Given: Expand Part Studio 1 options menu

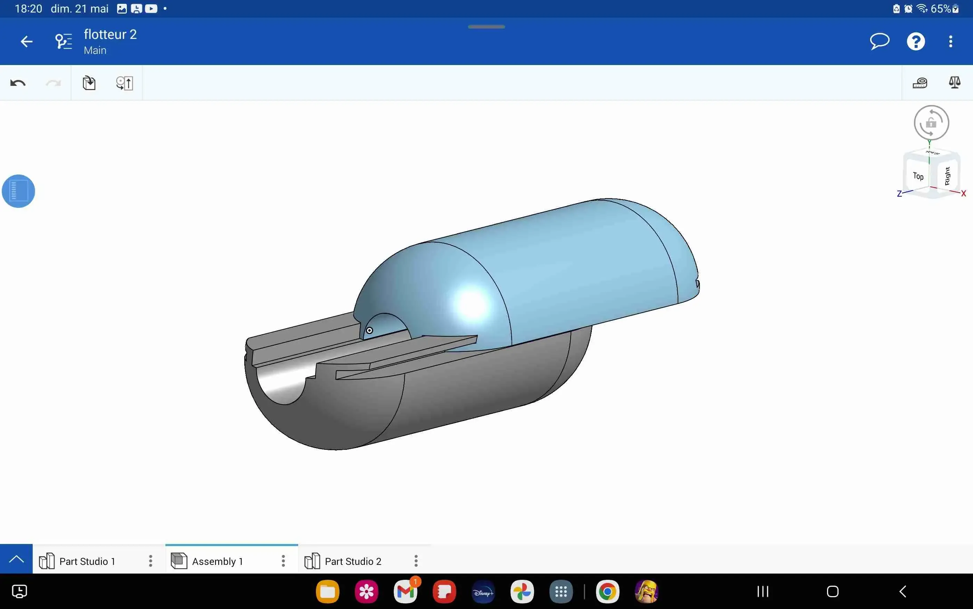Looking at the screenshot, I should point(149,561).
